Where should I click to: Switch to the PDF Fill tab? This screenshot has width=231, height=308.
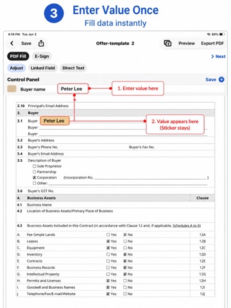point(18,56)
